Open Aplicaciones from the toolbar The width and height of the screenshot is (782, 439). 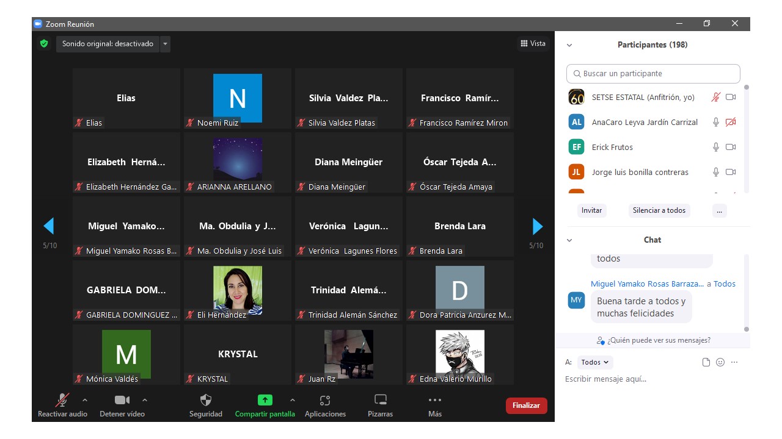pos(325,401)
